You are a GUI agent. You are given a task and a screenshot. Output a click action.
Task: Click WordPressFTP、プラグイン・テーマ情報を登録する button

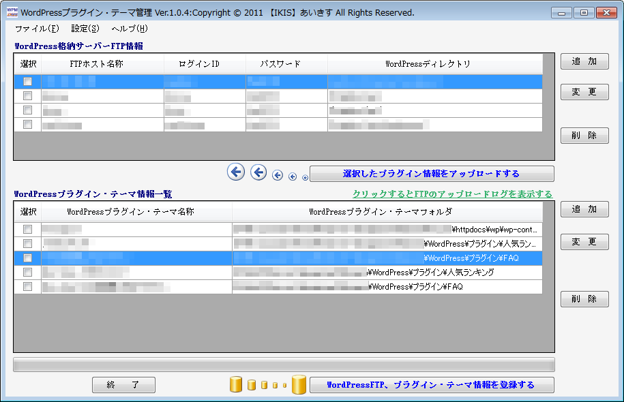point(432,385)
